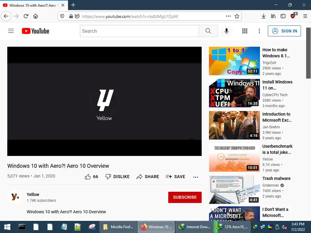The width and height of the screenshot is (311, 233).
Task: Select the 1.74K subscribers text
Action: 41,201
